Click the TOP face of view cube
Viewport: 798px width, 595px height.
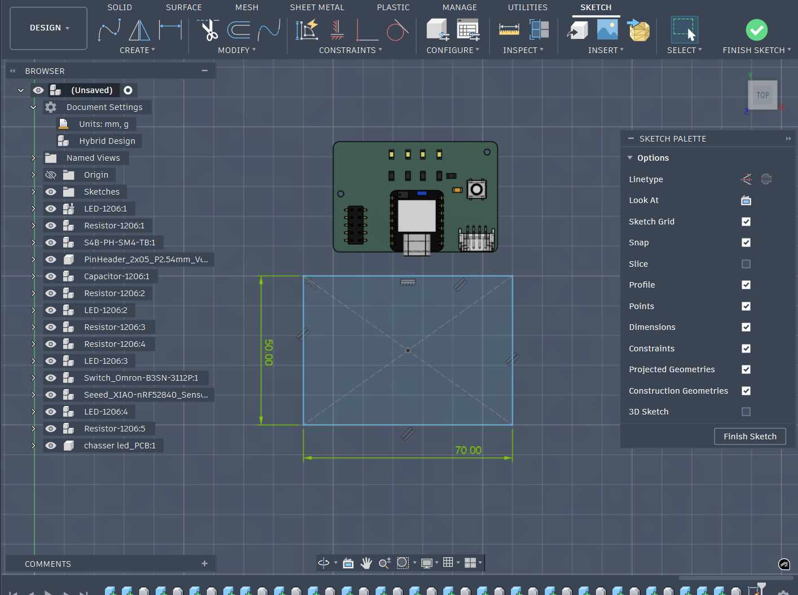tap(762, 95)
